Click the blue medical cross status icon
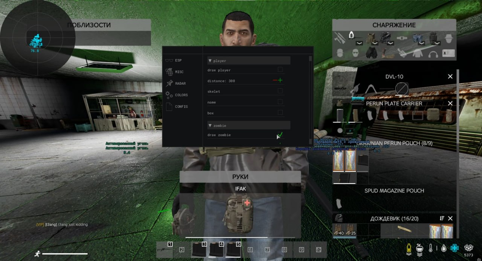The height and width of the screenshot is (261, 482). click(x=455, y=248)
